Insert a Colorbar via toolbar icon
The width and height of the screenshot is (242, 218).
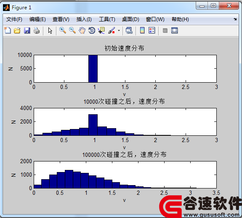coord(142,30)
